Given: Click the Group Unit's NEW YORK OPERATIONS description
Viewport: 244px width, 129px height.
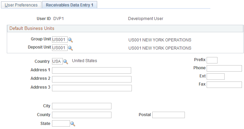Looking at the screenshot, I should click(x=160, y=40).
